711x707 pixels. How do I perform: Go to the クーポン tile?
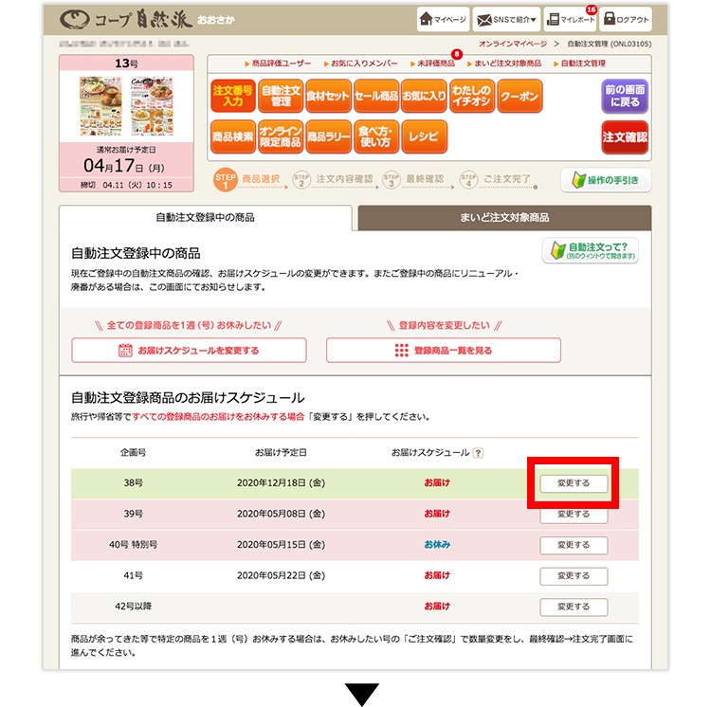click(x=519, y=97)
